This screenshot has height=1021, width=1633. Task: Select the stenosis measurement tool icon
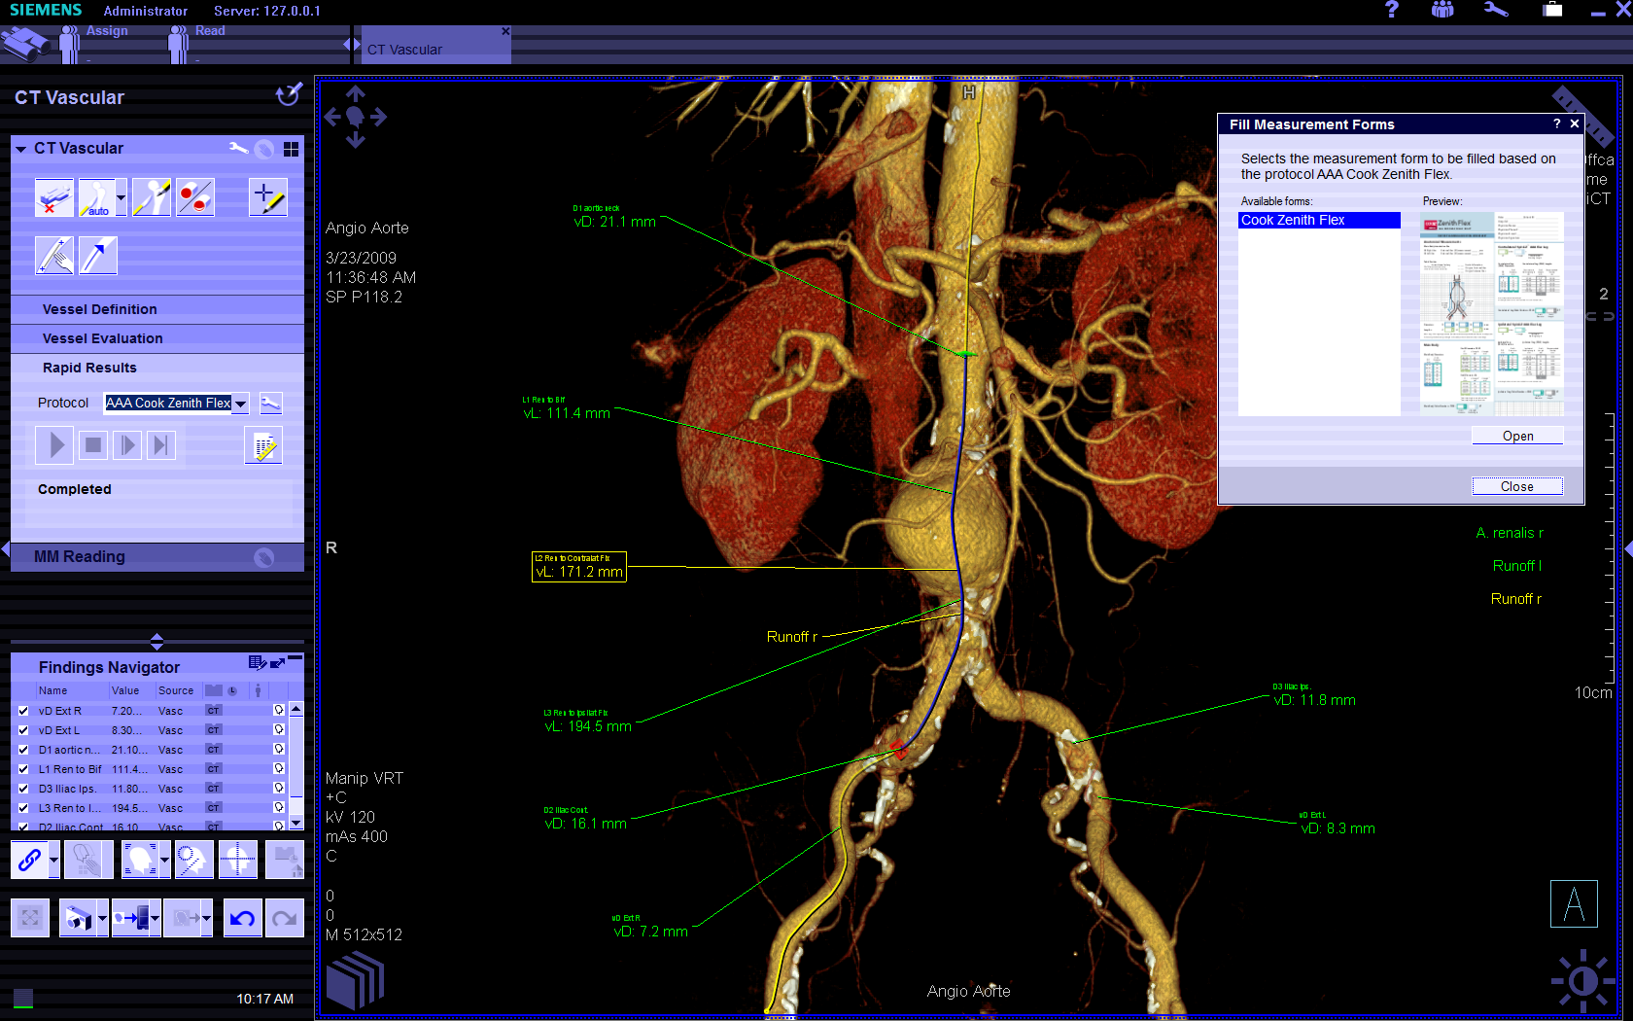[x=195, y=197]
